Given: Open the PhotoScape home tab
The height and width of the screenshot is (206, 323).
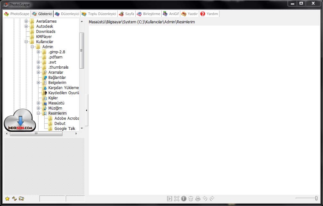Looking at the screenshot, I should 17,14.
